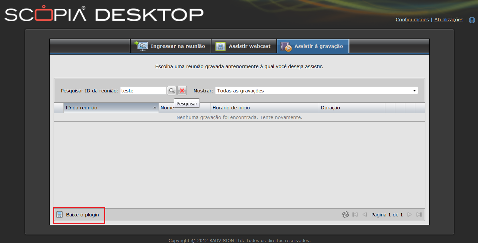Select the Assistir à gravação tab
478x243 pixels.
[313, 46]
